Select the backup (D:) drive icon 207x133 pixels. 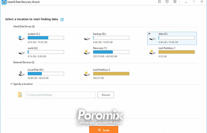pos(87,39)
